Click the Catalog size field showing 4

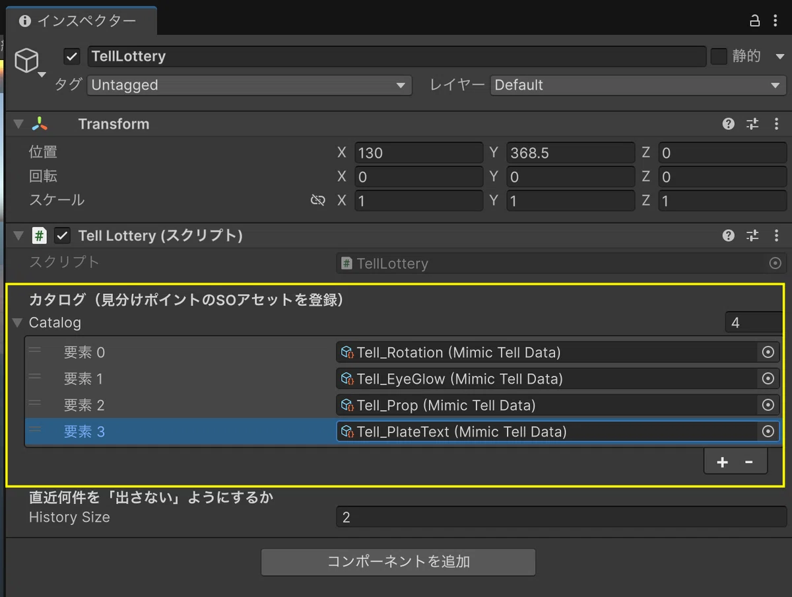click(755, 323)
